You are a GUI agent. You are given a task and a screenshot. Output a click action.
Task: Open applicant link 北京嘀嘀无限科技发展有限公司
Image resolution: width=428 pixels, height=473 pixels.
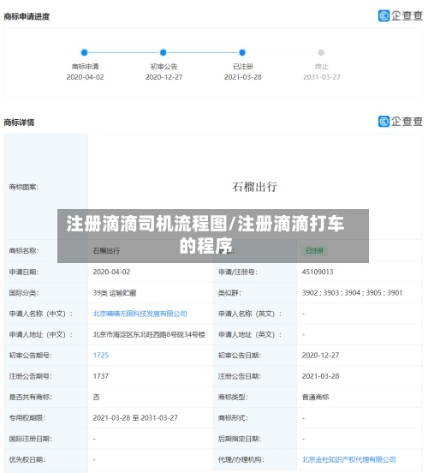pyautogui.click(x=140, y=314)
